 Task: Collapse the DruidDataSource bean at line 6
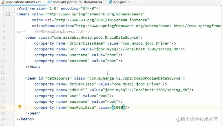pyautogui.click(x=14, y=37)
